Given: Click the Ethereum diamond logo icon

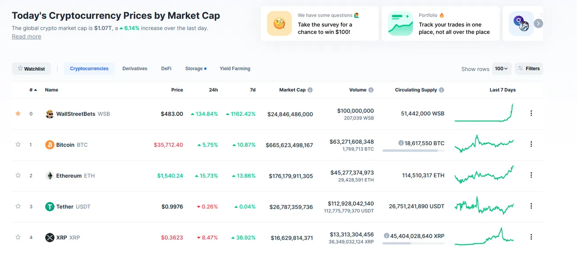Looking at the screenshot, I should [x=50, y=176].
